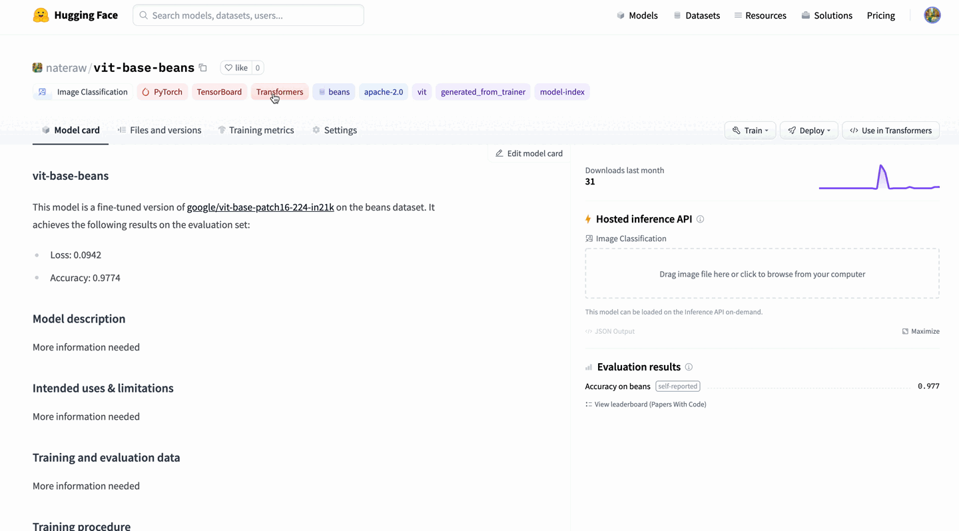Click the downloads trend chart
This screenshot has width=959, height=531.
(x=879, y=177)
